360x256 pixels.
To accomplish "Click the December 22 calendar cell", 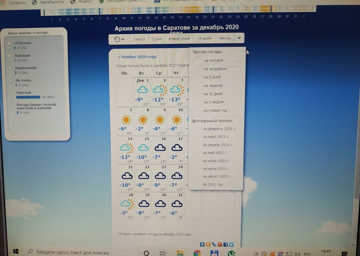I will [143, 178].
